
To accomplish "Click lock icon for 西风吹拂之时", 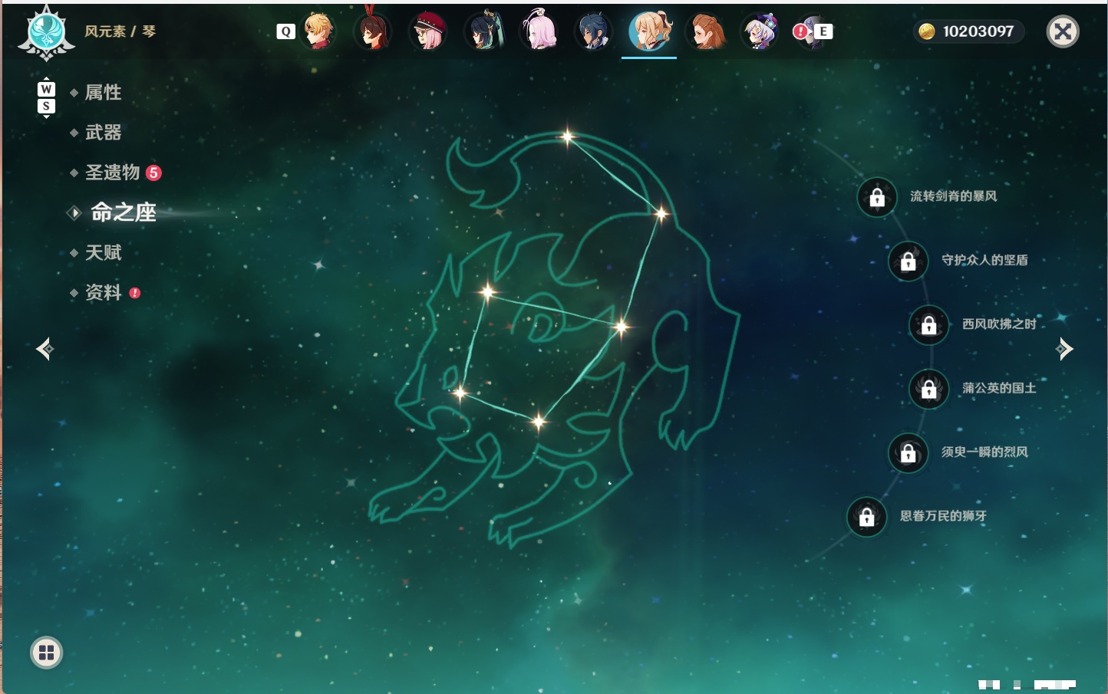I will coord(929,324).
